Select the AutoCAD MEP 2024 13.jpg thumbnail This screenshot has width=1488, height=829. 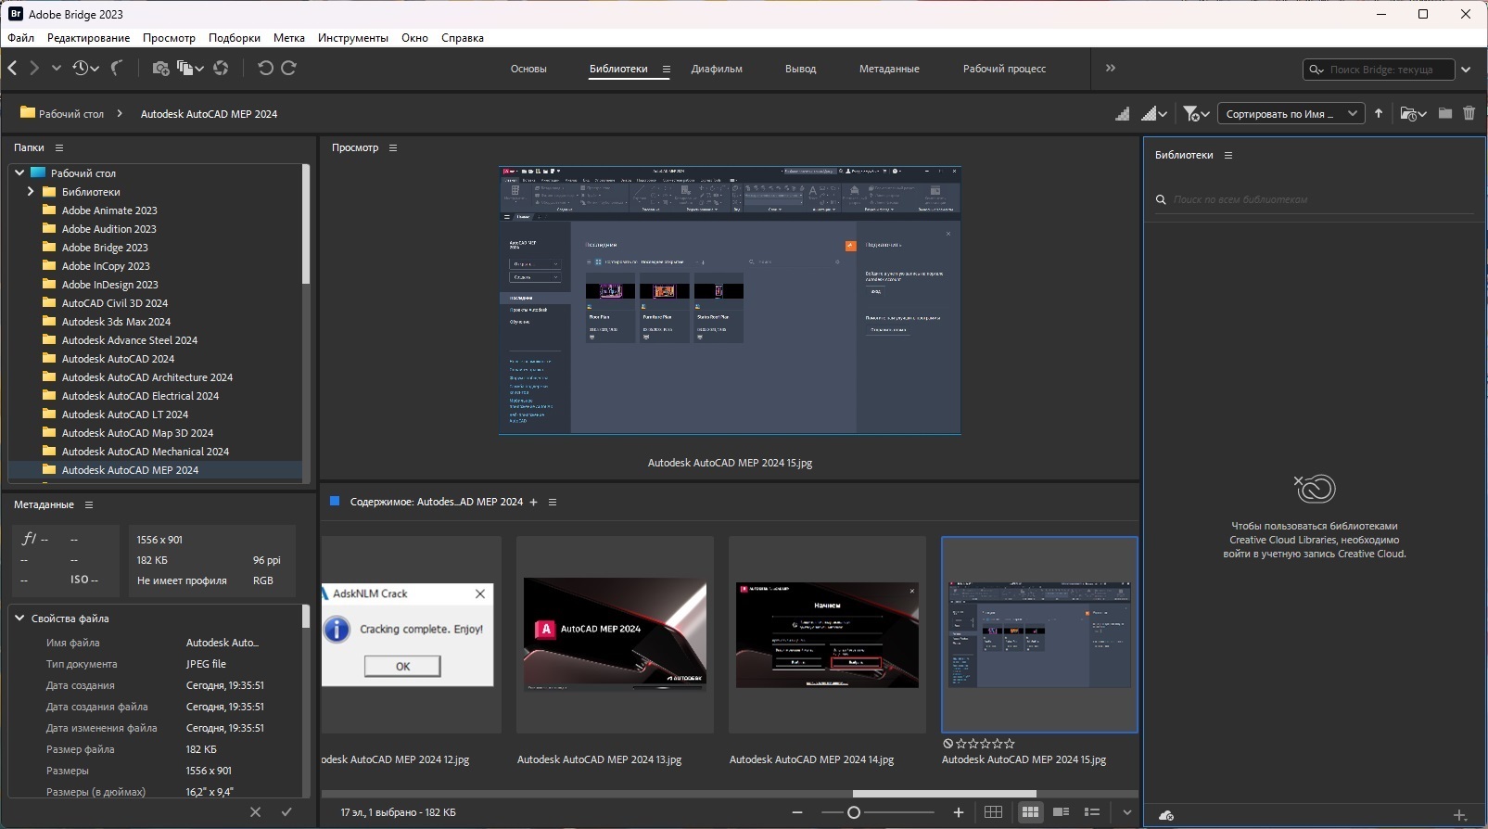(615, 635)
